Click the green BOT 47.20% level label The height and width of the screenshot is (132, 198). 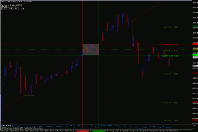[171, 56]
